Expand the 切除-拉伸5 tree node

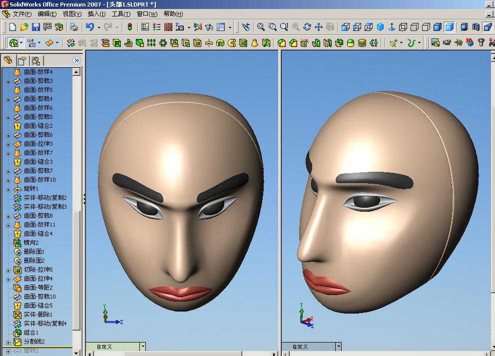tap(8, 271)
